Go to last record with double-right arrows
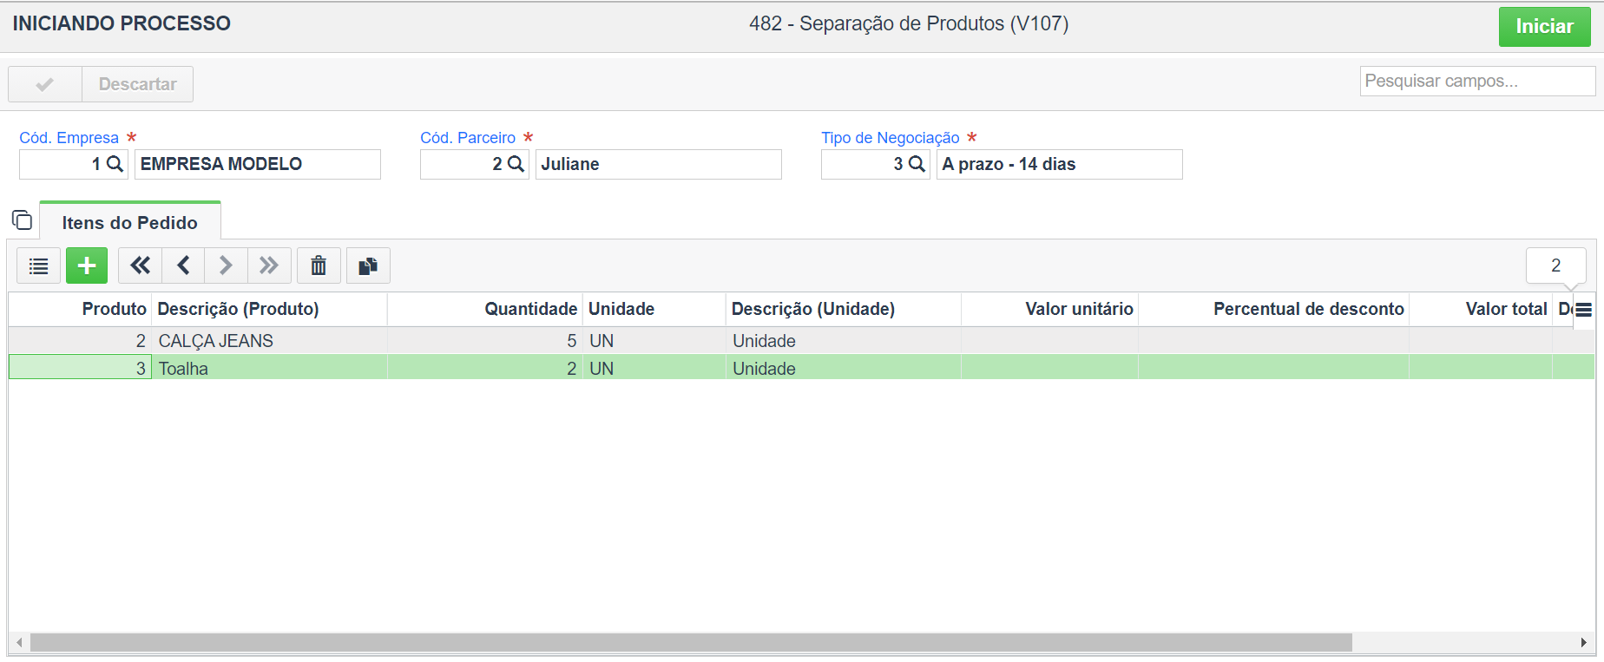The height and width of the screenshot is (662, 1604). 269,265
